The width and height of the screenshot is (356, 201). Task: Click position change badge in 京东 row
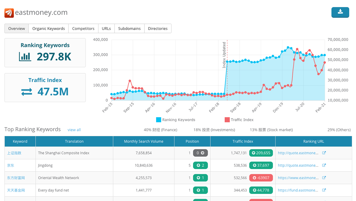[201, 165]
